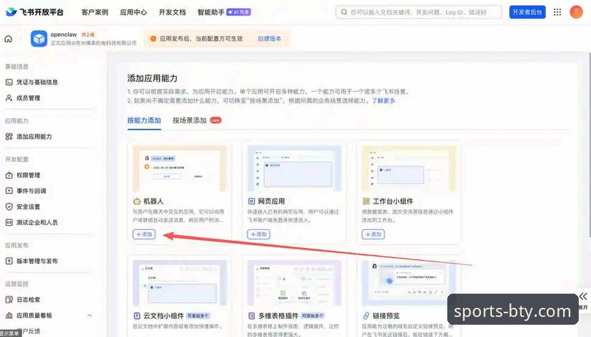This screenshot has height=337, width=591.
Task: Open the user avatar menu
Action: point(576,12)
